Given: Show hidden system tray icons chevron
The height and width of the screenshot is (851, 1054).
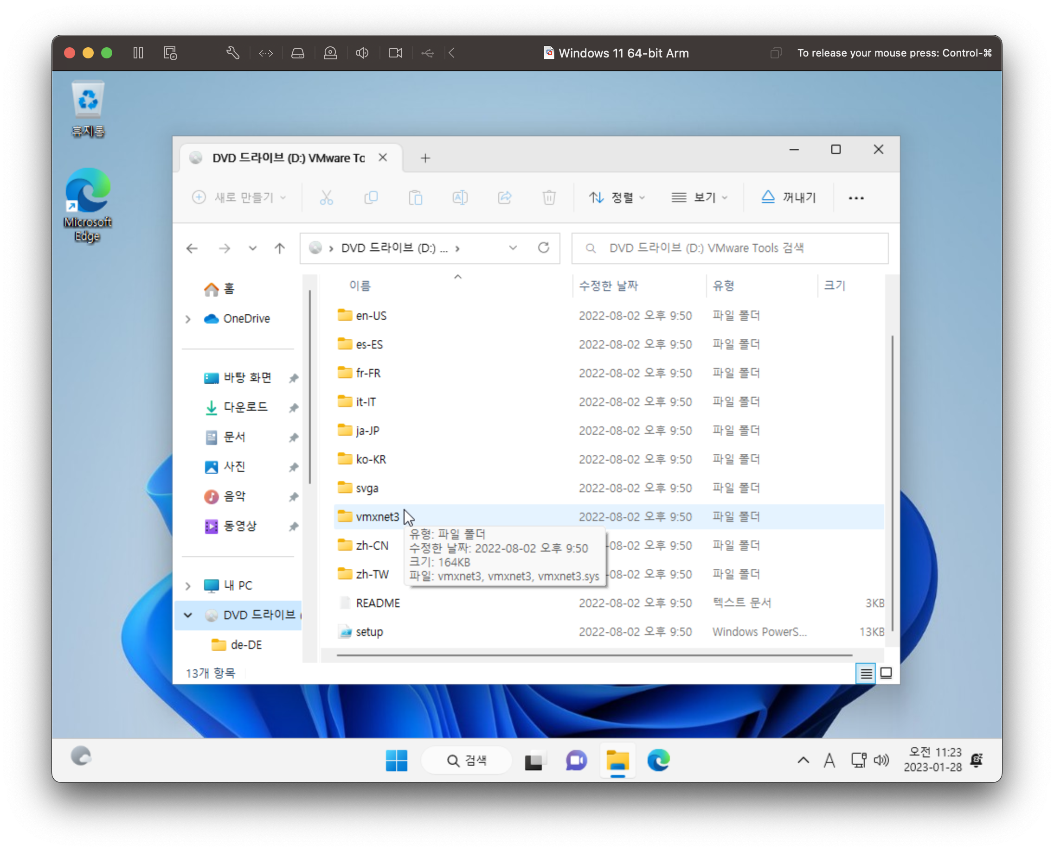Looking at the screenshot, I should point(803,760).
